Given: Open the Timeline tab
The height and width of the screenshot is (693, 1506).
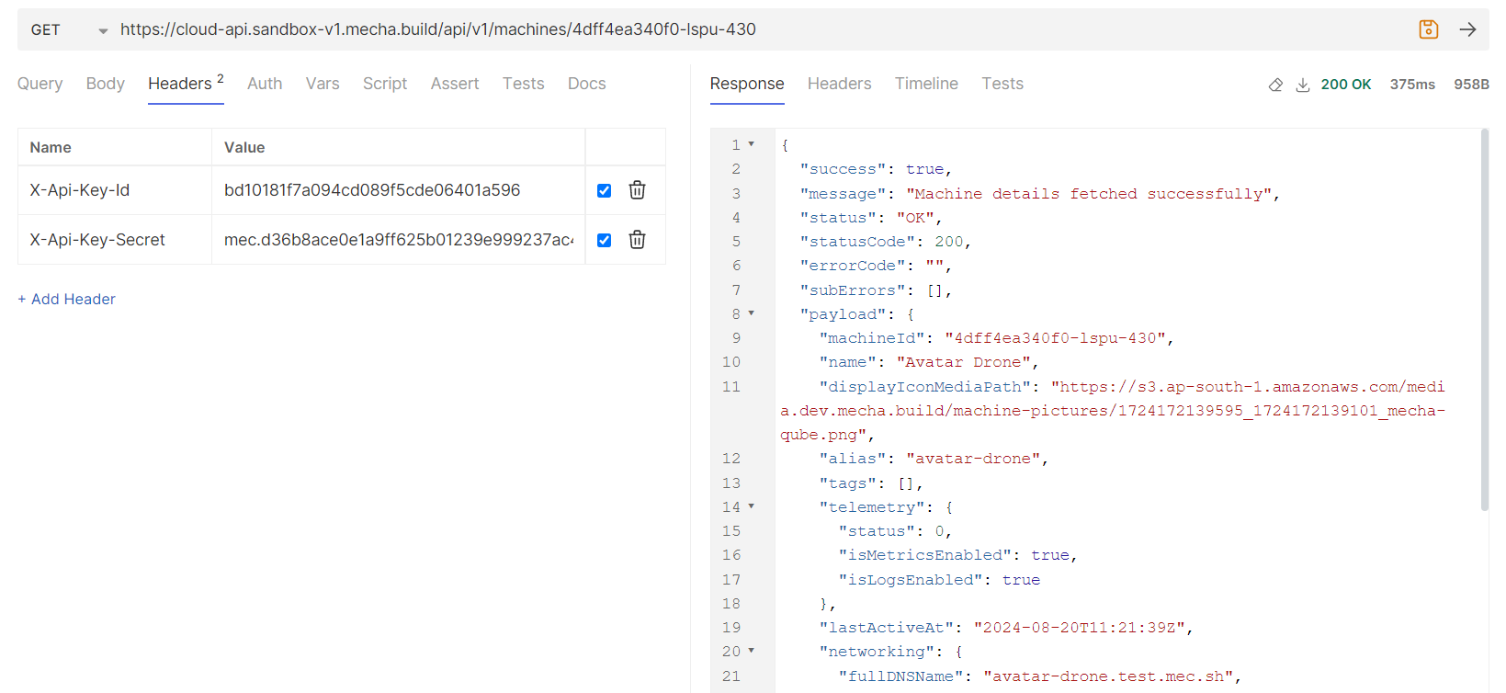Looking at the screenshot, I should pyautogui.click(x=926, y=84).
